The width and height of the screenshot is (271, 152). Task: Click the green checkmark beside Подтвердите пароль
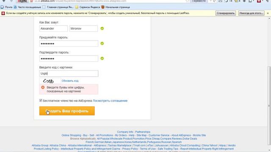pyautogui.click(x=102, y=58)
